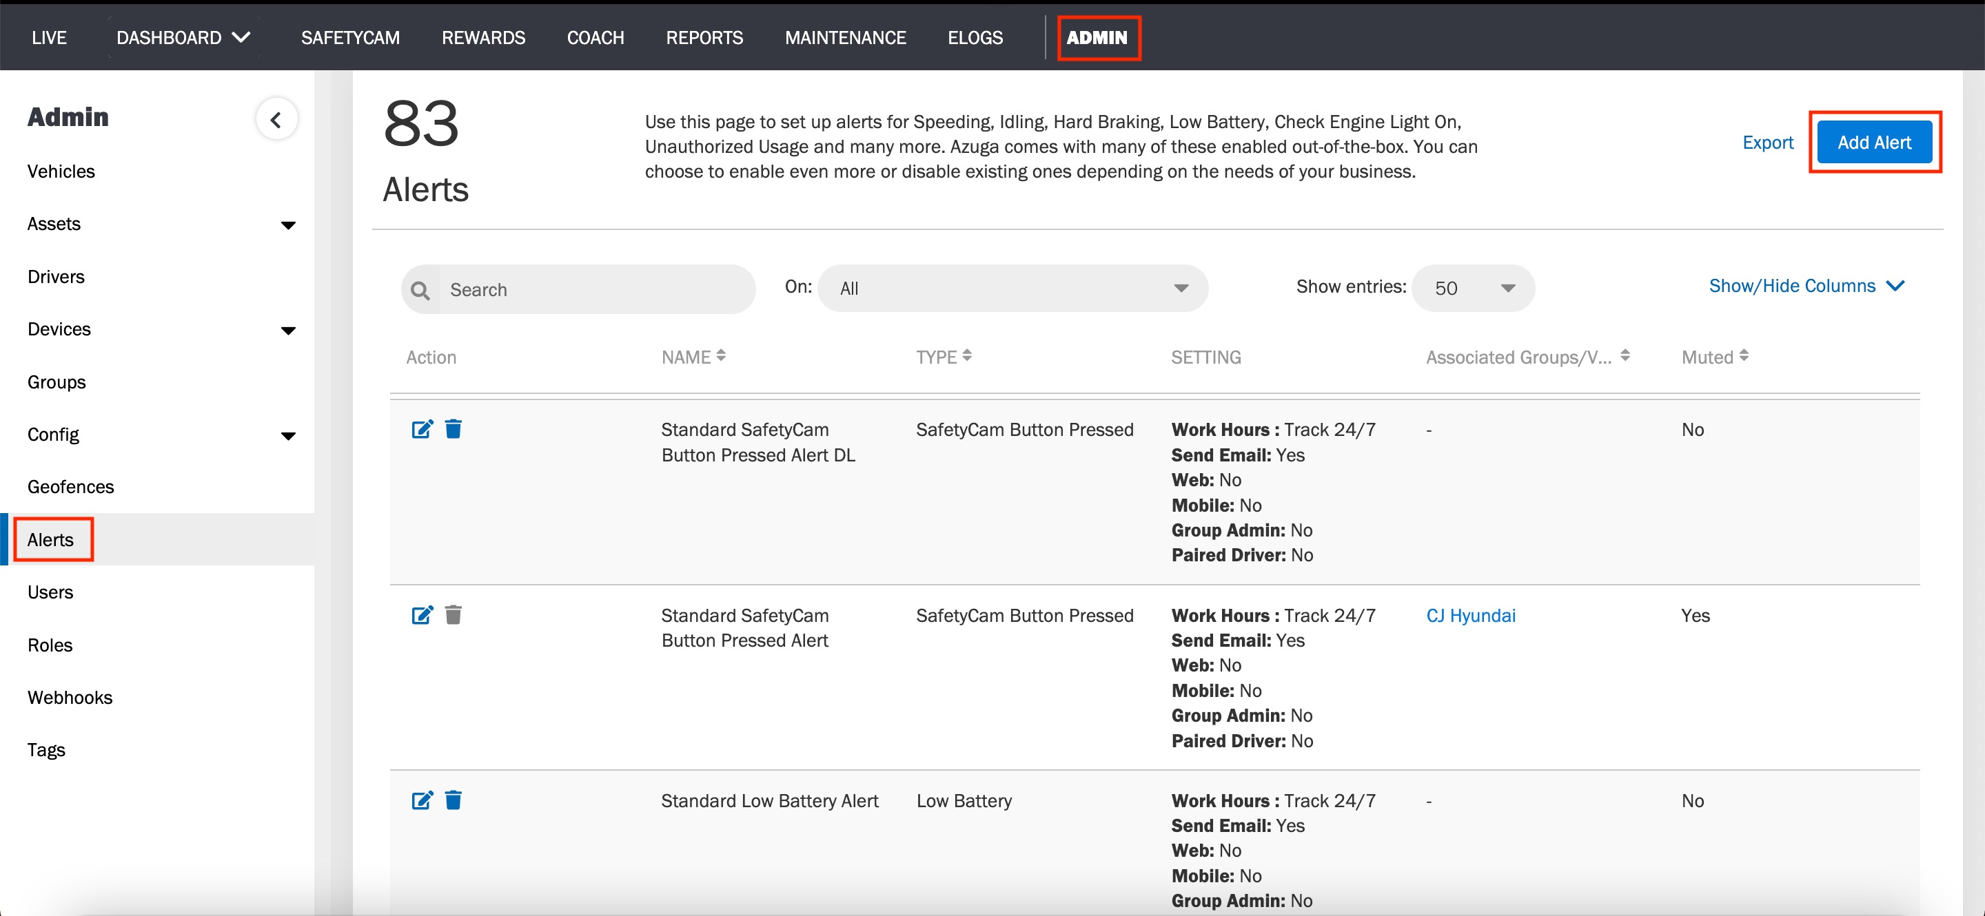Open the REPORTS tab

(704, 37)
